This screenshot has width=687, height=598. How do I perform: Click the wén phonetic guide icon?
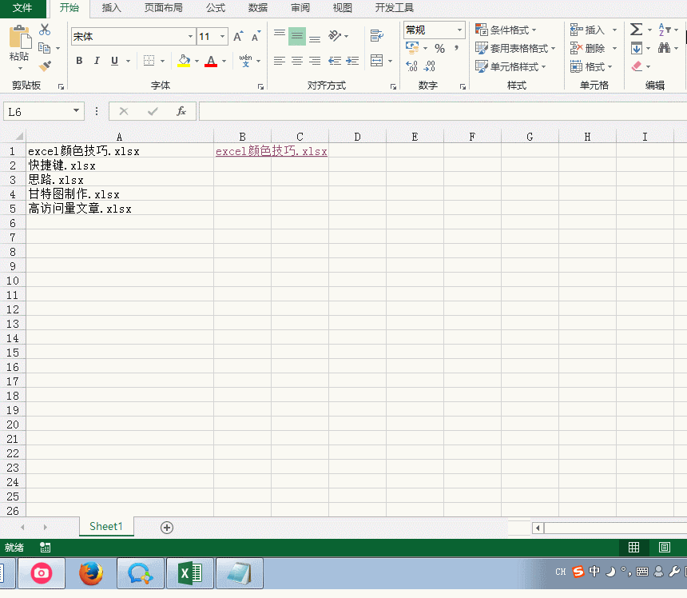[245, 61]
